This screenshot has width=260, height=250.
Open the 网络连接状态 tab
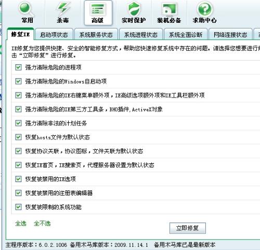tap(230, 35)
